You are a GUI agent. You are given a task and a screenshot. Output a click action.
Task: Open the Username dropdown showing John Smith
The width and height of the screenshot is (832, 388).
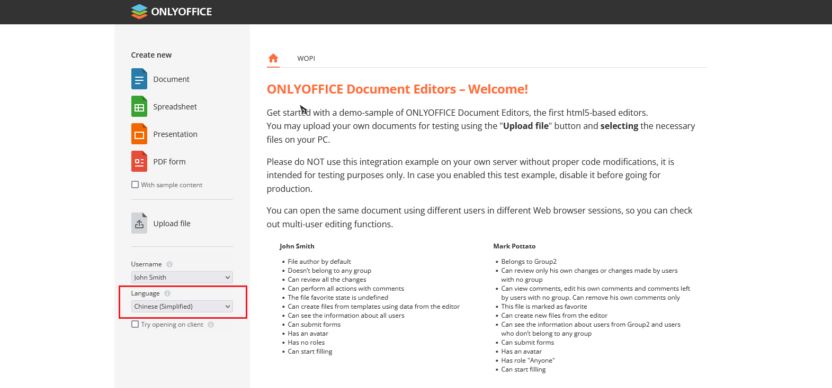pyautogui.click(x=182, y=278)
